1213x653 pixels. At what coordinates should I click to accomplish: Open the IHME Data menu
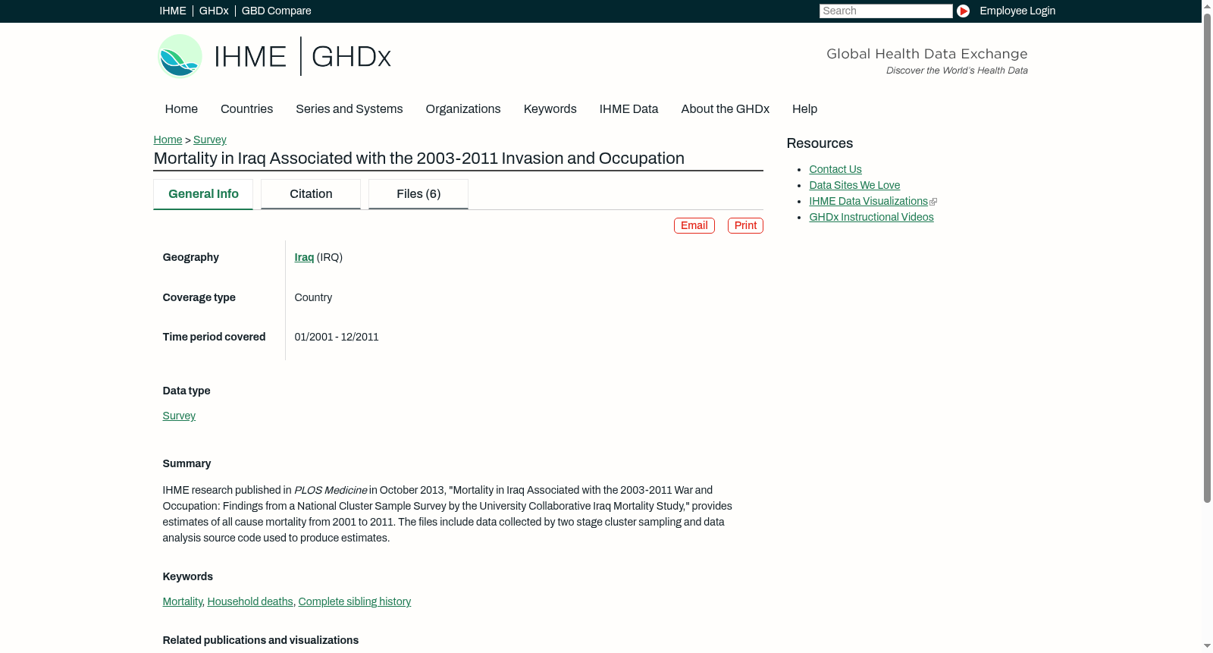pyautogui.click(x=628, y=109)
